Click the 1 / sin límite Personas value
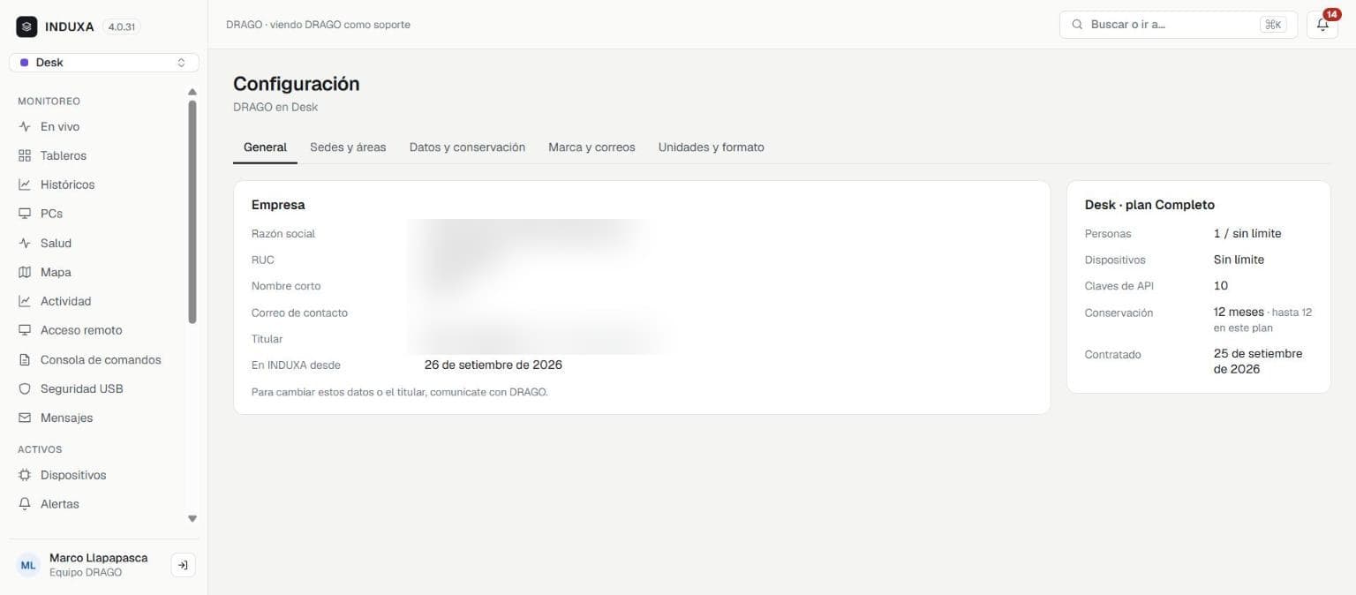This screenshot has width=1356, height=595. 1247,234
